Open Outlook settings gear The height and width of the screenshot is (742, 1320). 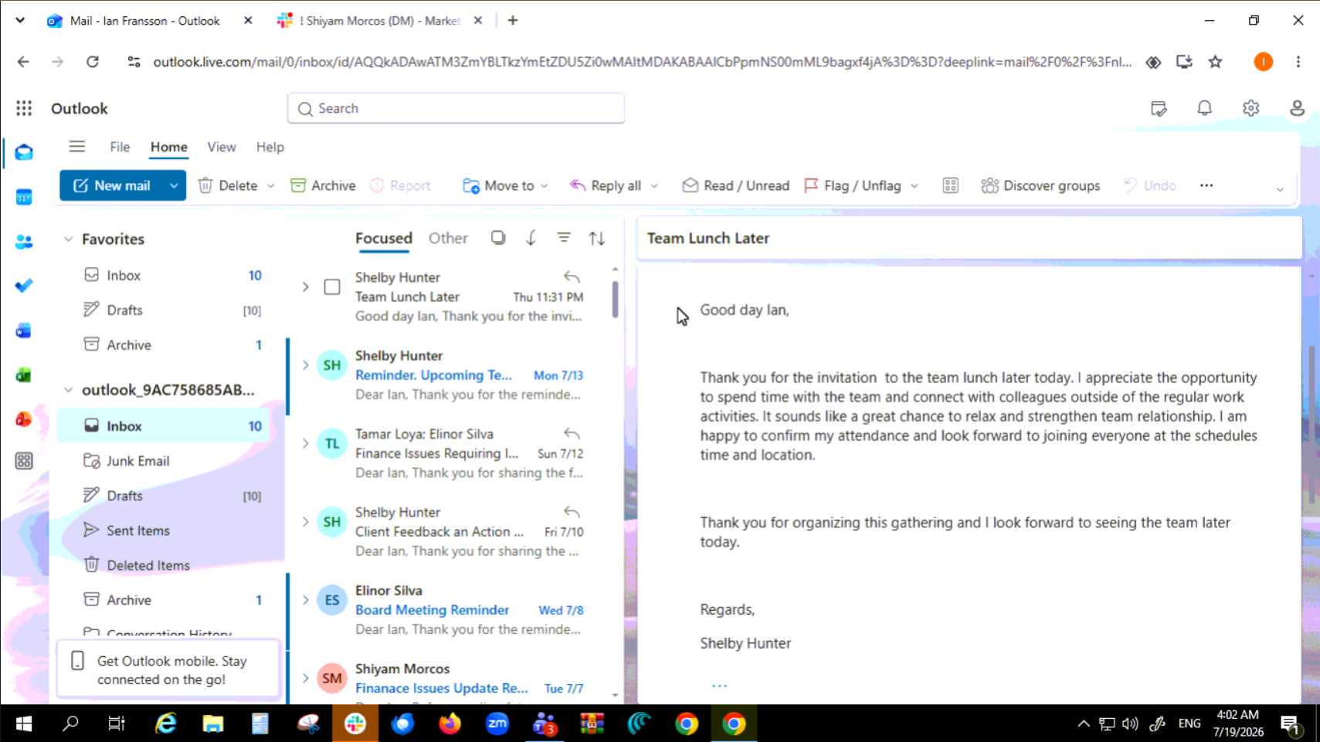pyautogui.click(x=1251, y=108)
